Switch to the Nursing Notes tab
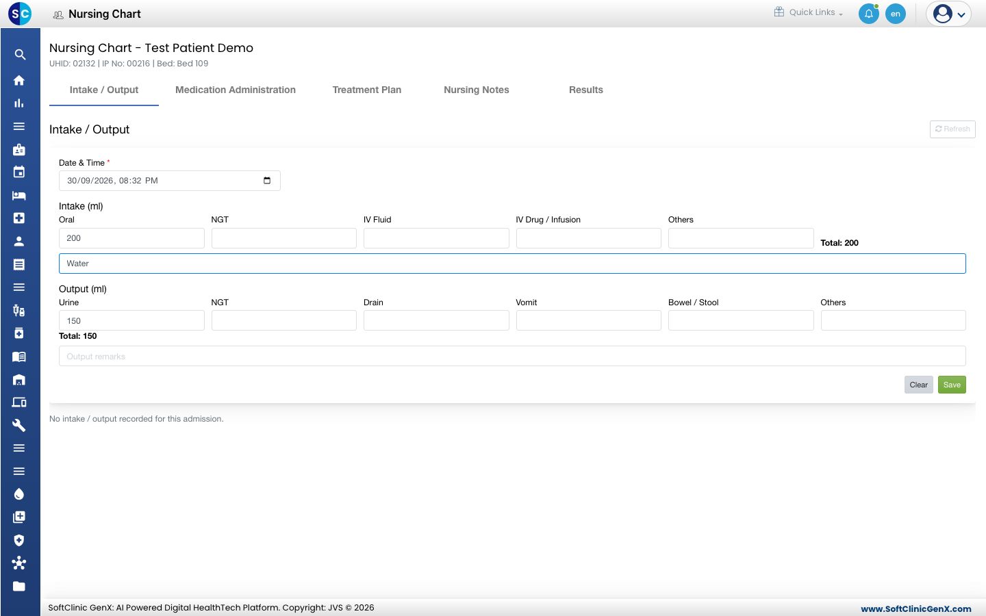 click(477, 90)
